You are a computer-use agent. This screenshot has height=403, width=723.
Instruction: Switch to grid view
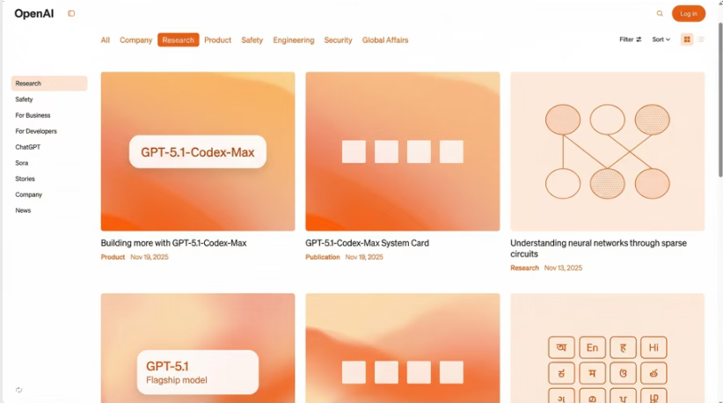(687, 40)
